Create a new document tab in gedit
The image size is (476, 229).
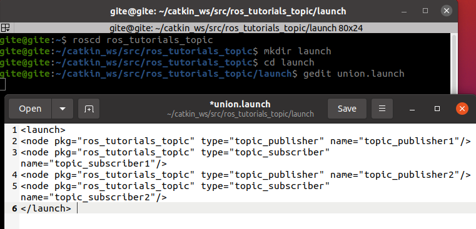pos(89,109)
